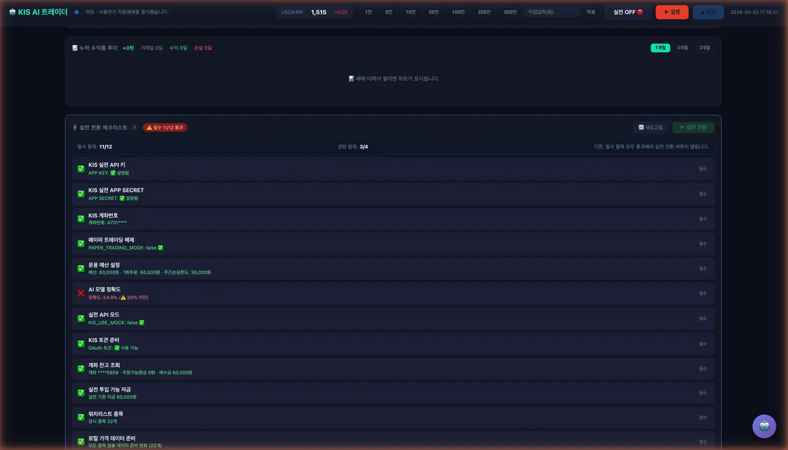Choose the 50만 amount preset
Image resolution: width=788 pixels, height=450 pixels.
pyautogui.click(x=433, y=12)
